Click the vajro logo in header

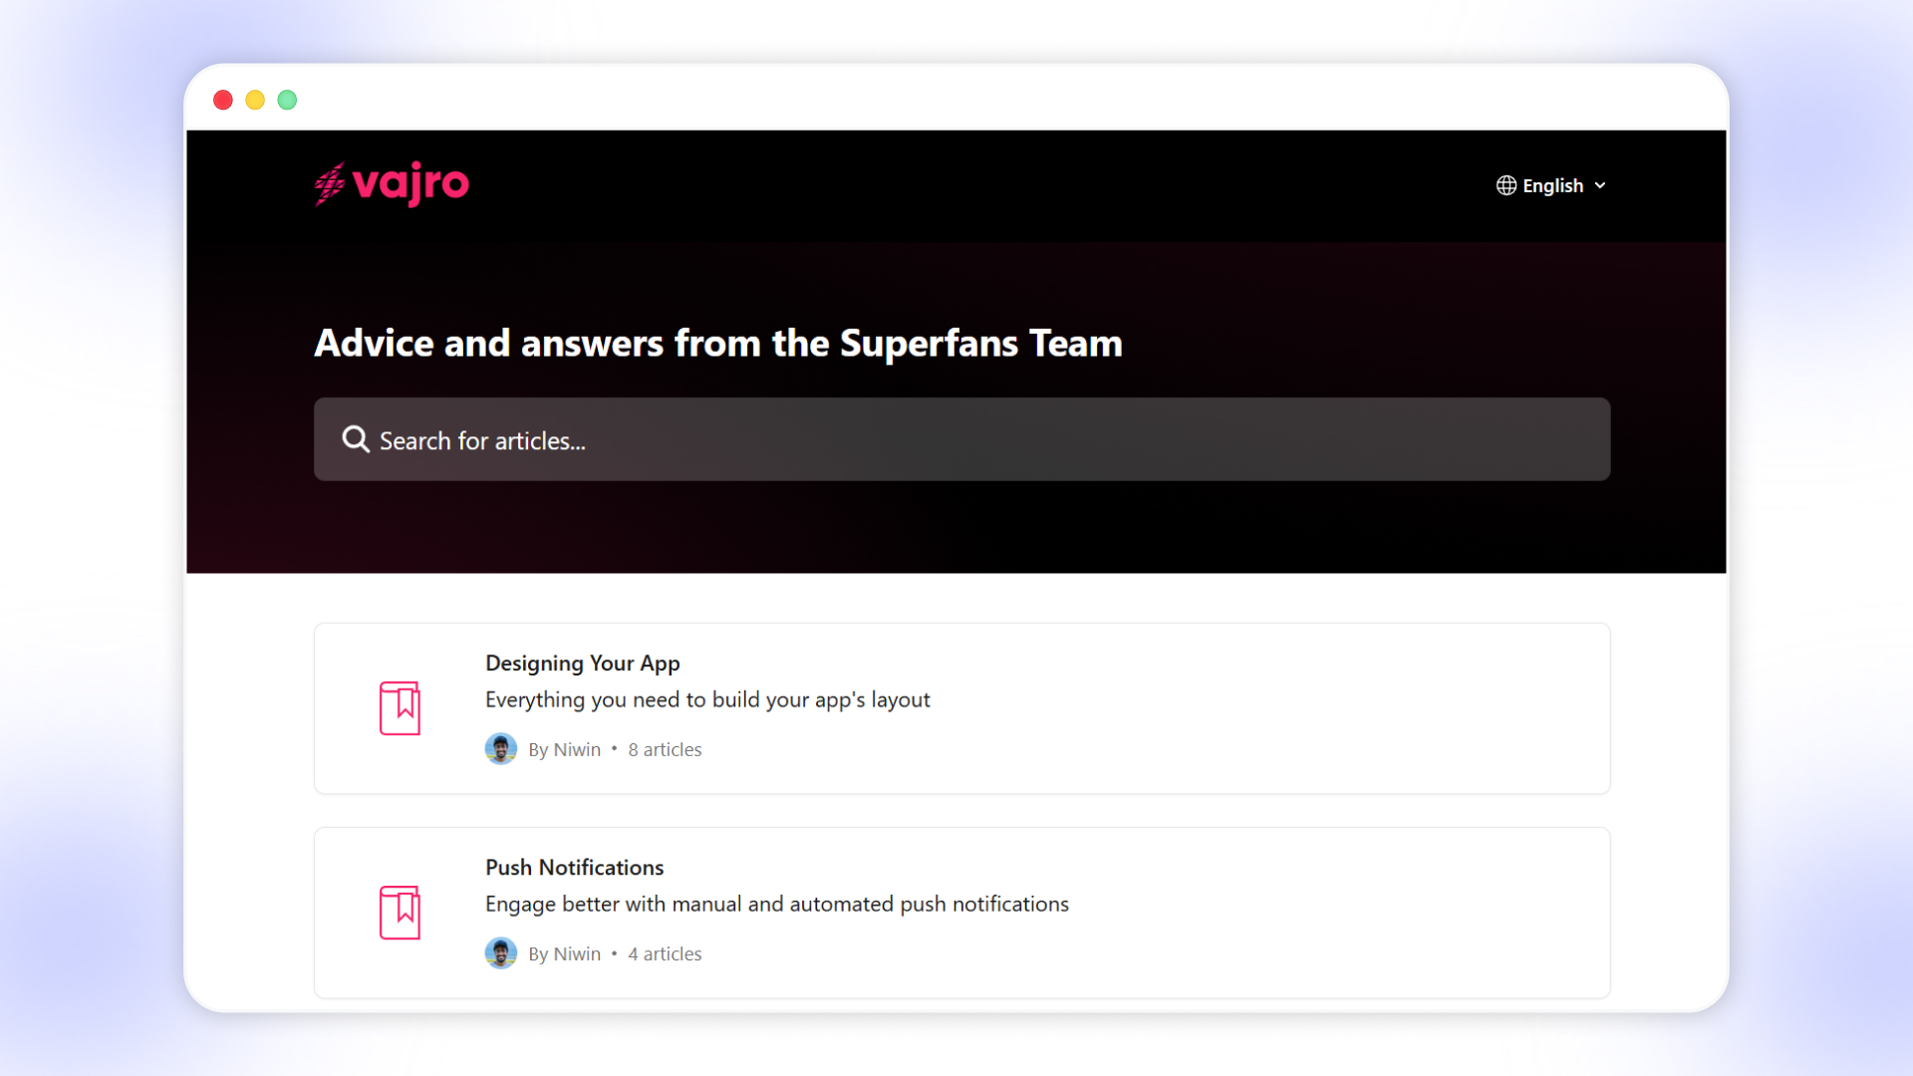tap(392, 184)
